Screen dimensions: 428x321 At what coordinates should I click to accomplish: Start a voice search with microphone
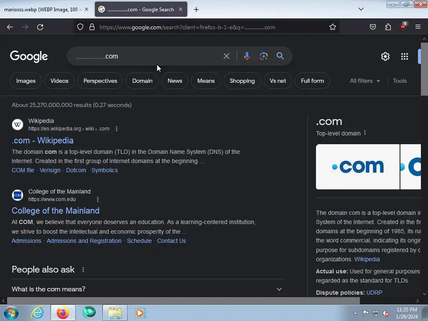tap(247, 56)
